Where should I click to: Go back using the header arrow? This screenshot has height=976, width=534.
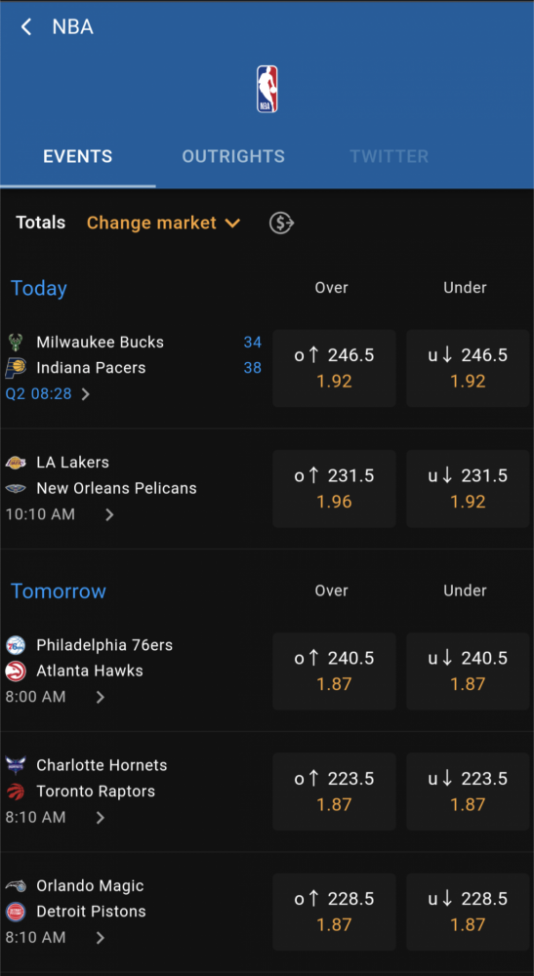25,26
